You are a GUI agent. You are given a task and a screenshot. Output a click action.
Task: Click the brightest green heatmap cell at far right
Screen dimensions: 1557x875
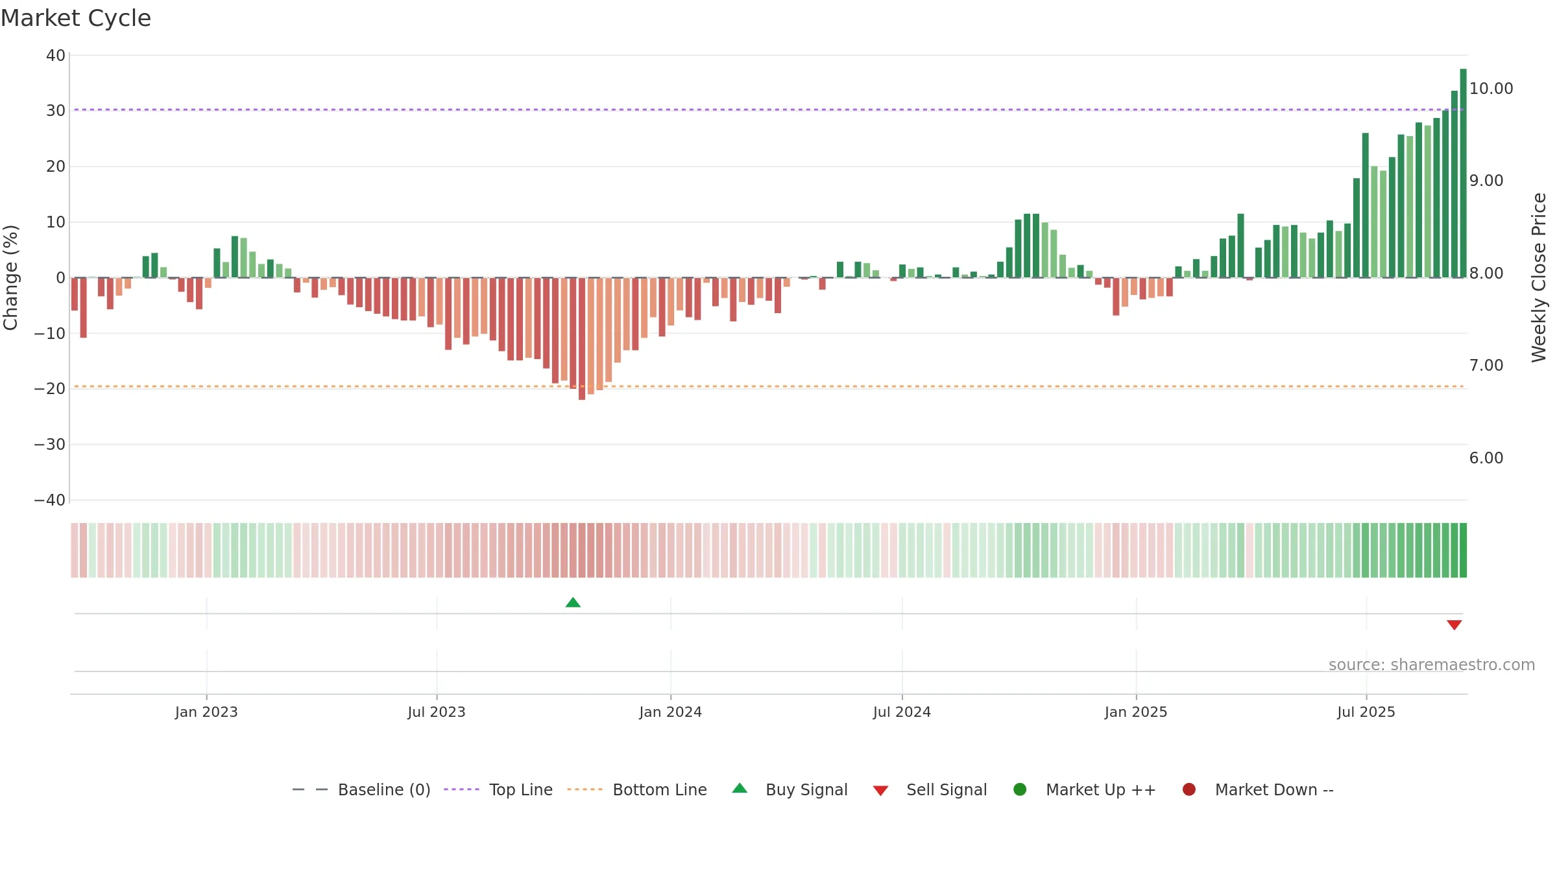tap(1463, 550)
